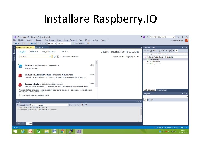Click the Sync with Active Document icon
The height and width of the screenshot is (150, 201).
pyautogui.click(x=164, y=51)
